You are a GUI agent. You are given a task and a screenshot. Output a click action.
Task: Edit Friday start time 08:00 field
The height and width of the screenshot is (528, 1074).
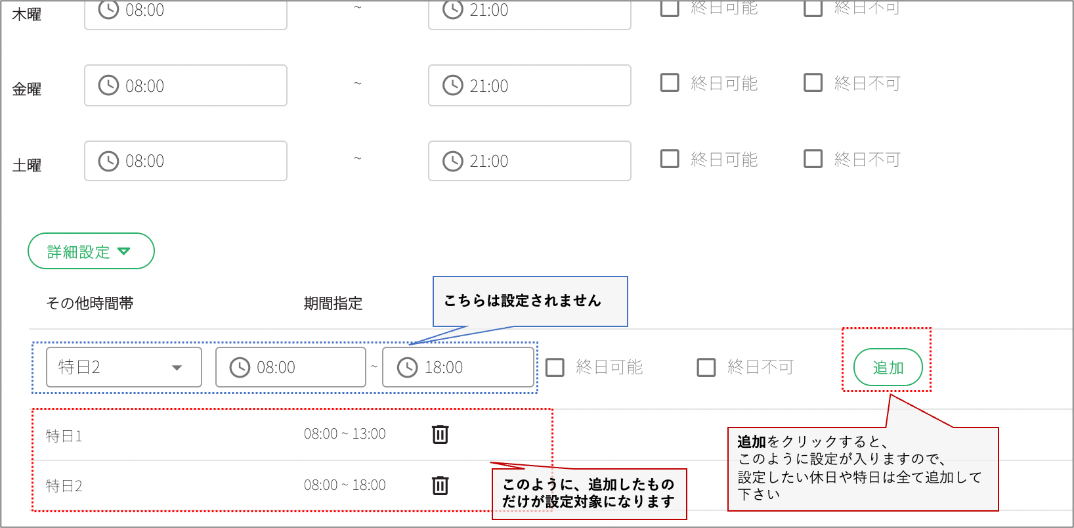[x=185, y=85]
